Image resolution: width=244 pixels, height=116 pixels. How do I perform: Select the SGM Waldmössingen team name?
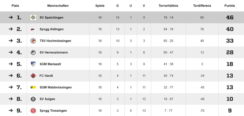55,87
